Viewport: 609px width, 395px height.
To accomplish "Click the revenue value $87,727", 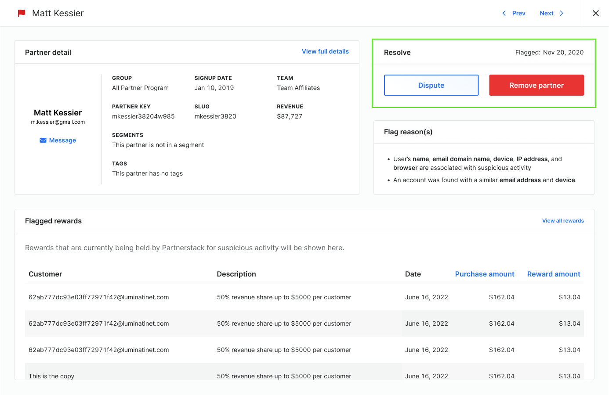I will (290, 116).
